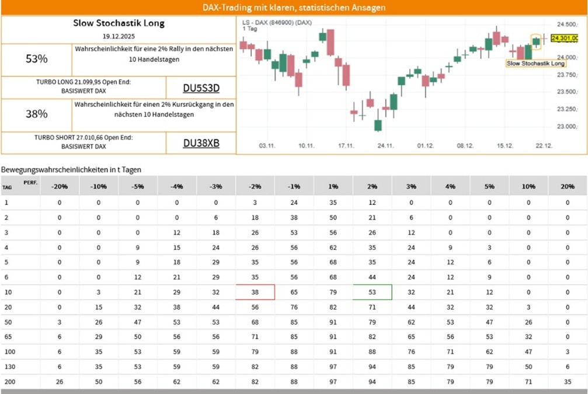Screen dimensions: 588x394
Task: Open the DU38XB turbo short link
Action: pos(201,143)
